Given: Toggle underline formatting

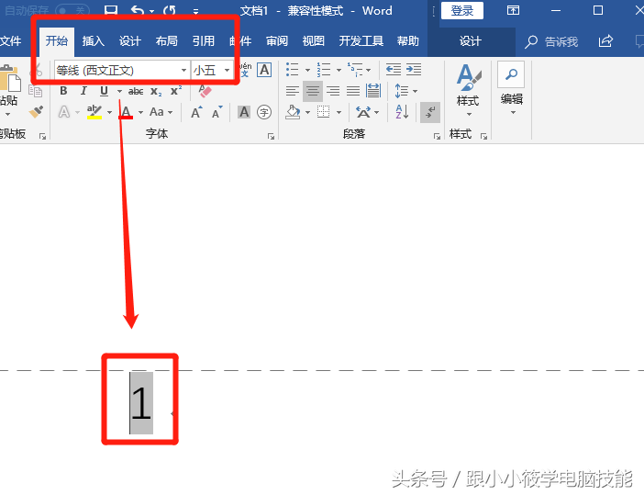Looking at the screenshot, I should (104, 91).
